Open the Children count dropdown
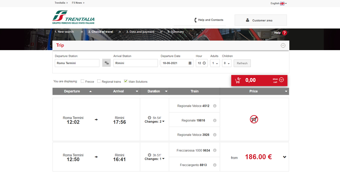The image size is (340, 172). (227, 63)
